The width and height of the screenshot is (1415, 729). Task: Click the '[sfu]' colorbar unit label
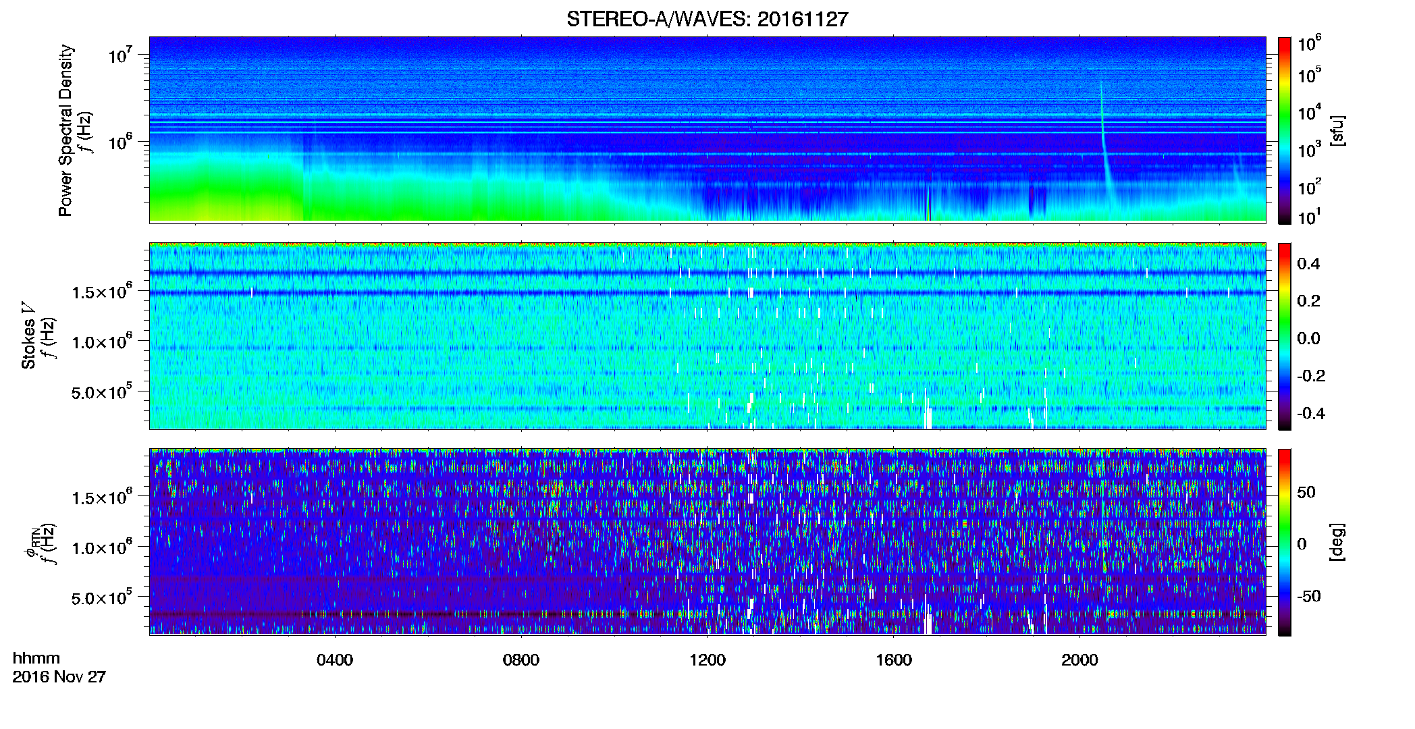point(1337,130)
